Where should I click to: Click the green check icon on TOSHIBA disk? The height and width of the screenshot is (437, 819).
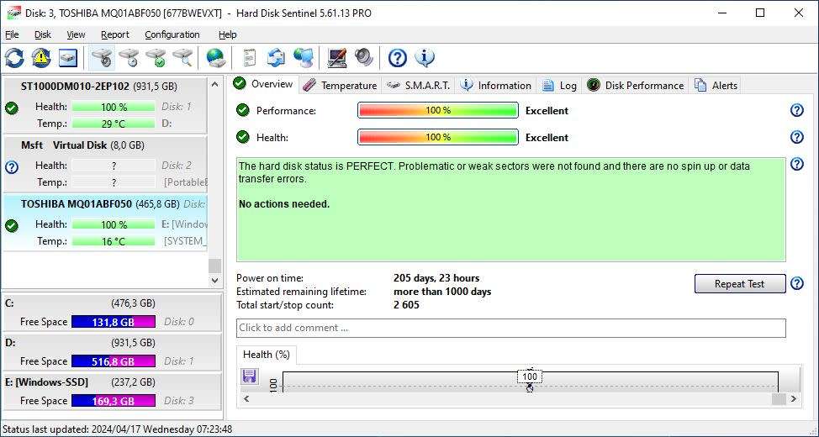pyautogui.click(x=12, y=225)
